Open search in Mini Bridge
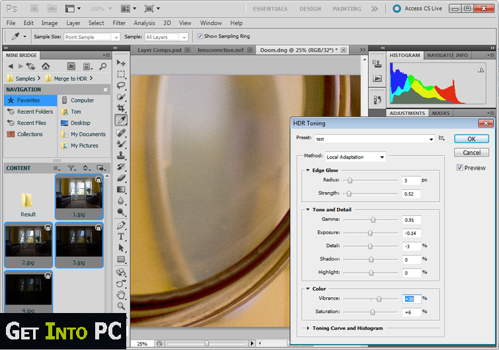Screen dimensions: 499x350 pos(102,66)
